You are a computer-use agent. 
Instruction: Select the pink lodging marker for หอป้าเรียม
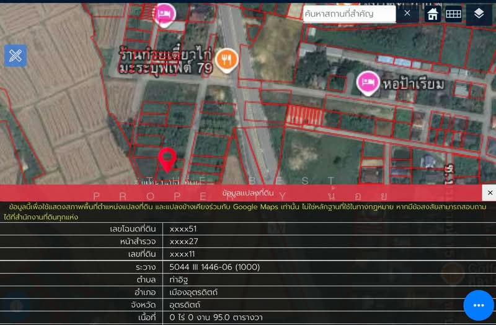(x=368, y=82)
